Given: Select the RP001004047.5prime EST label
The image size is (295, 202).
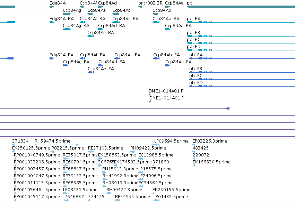Looking at the screenshot, I should (37, 176).
